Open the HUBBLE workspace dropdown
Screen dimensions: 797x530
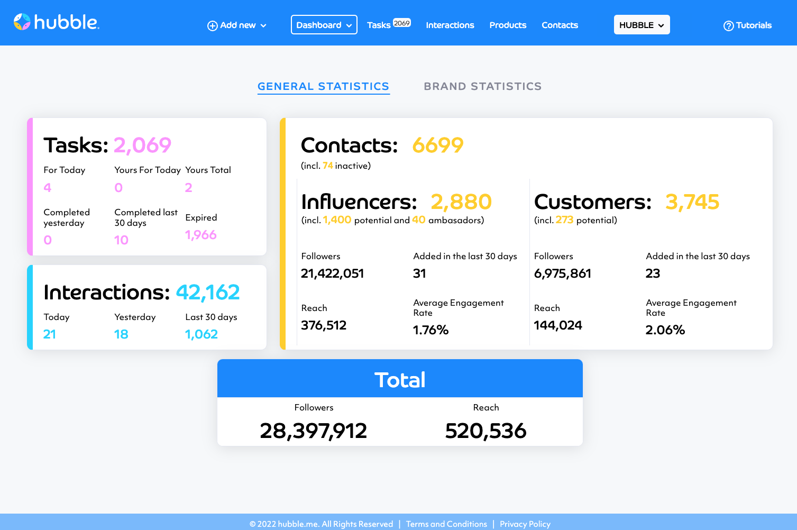pos(642,24)
